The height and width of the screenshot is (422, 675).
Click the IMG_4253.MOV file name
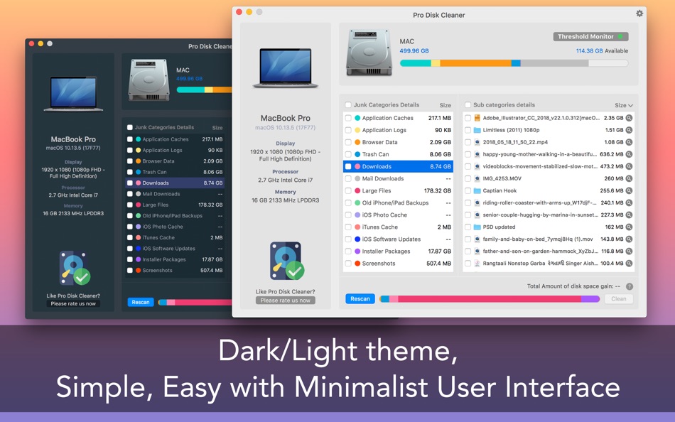[x=502, y=178]
